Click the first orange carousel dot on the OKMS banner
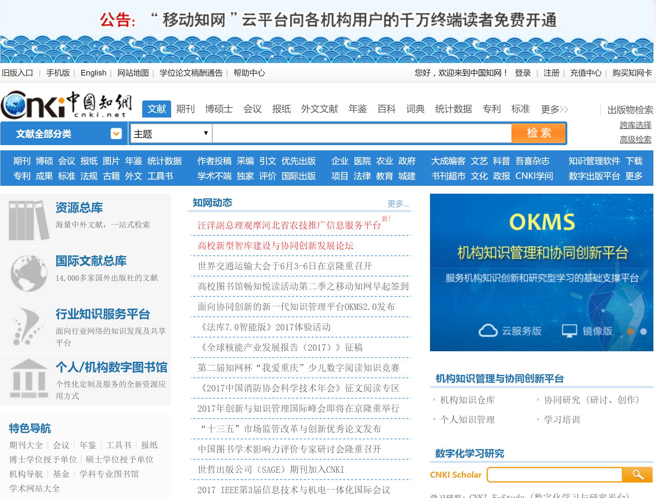 click(630, 332)
